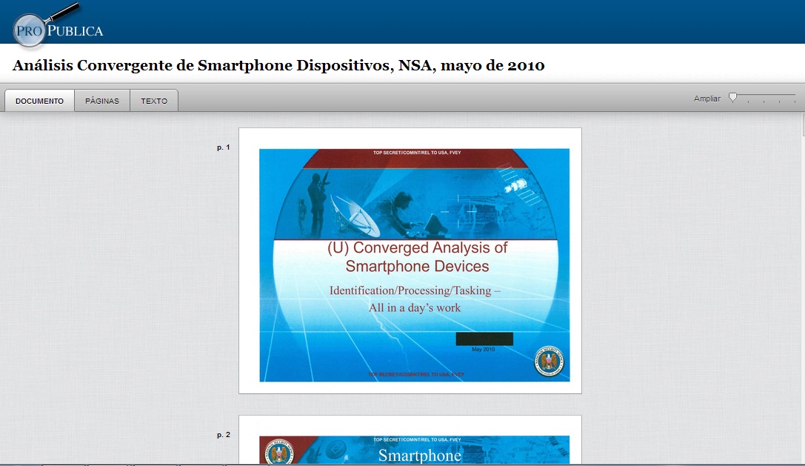Switch to the DOCUMENTO tab
Viewport: 805px width, 466px height.
pos(39,101)
